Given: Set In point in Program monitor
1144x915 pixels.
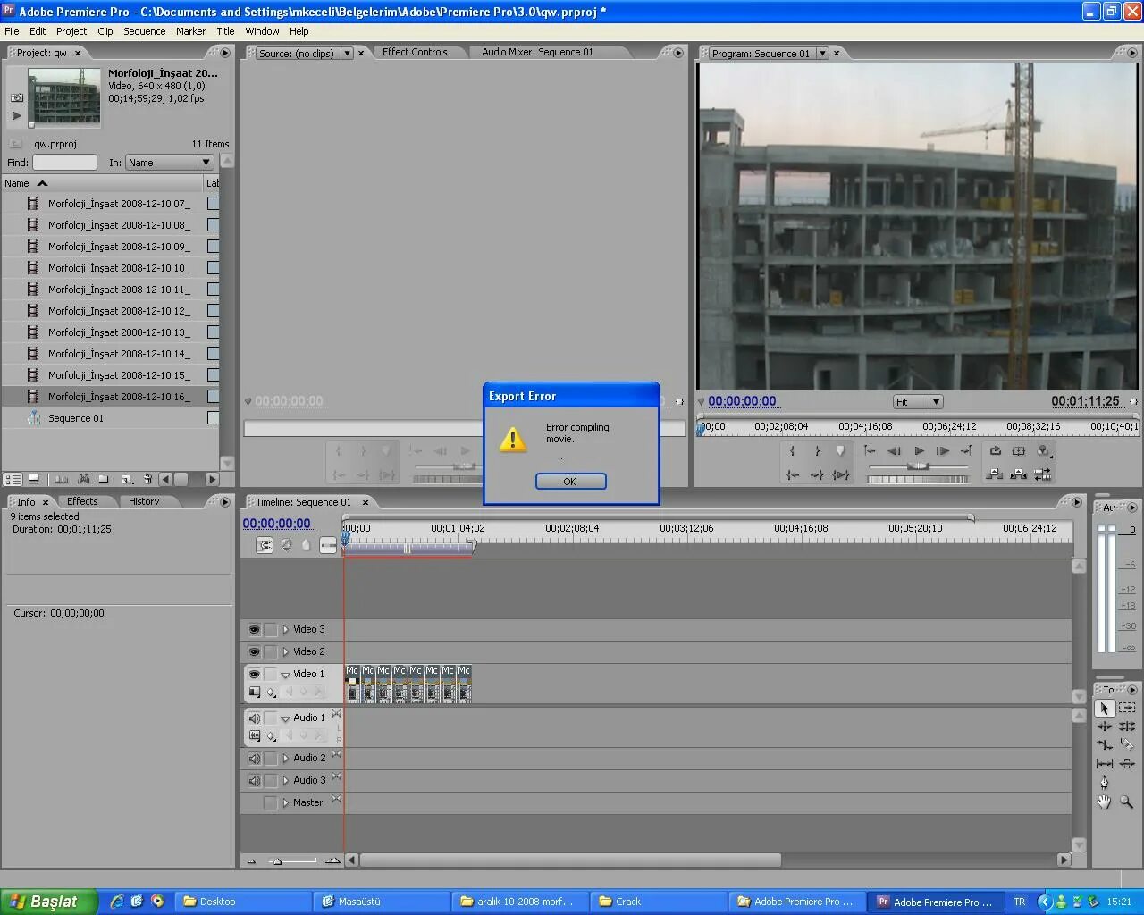Looking at the screenshot, I should pyautogui.click(x=792, y=451).
